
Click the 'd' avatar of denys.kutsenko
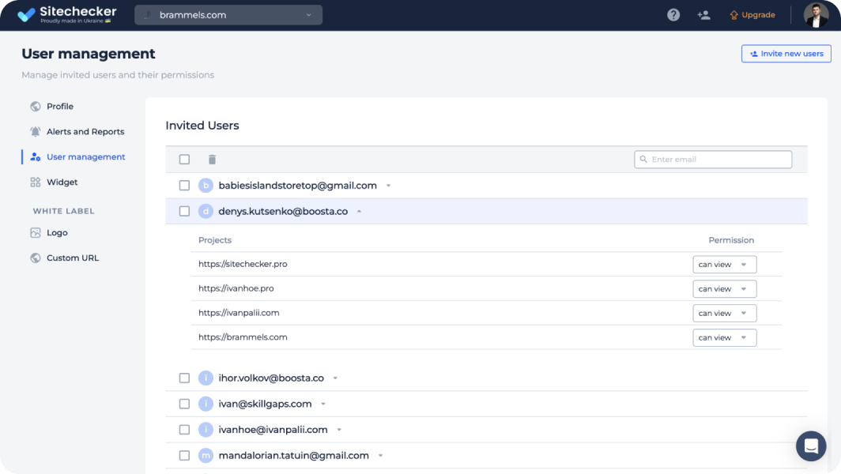[x=206, y=211]
